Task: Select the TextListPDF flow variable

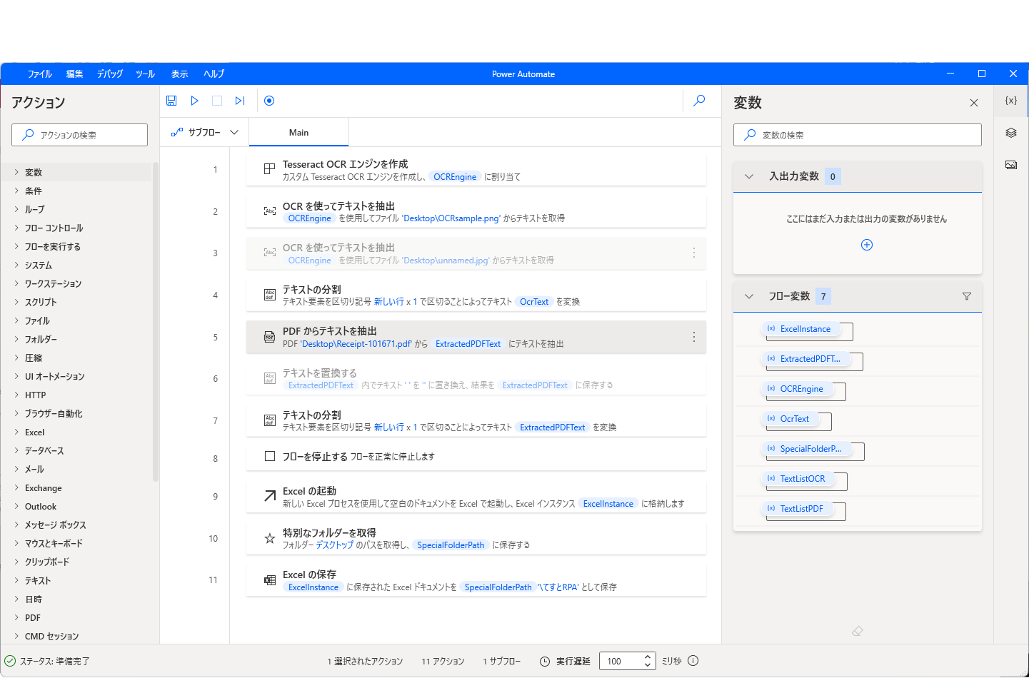Action: 796,509
